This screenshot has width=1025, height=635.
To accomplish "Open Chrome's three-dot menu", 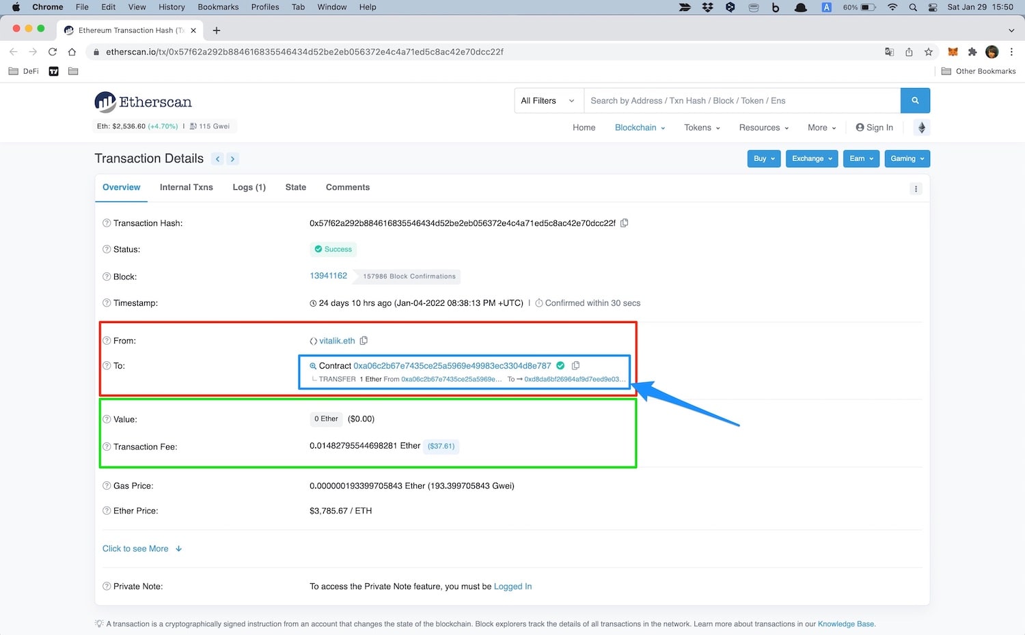I will pyautogui.click(x=1011, y=52).
